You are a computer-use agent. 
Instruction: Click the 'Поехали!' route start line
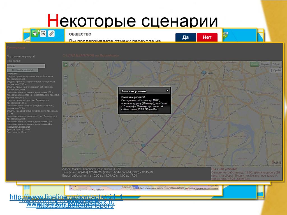tap(12, 74)
